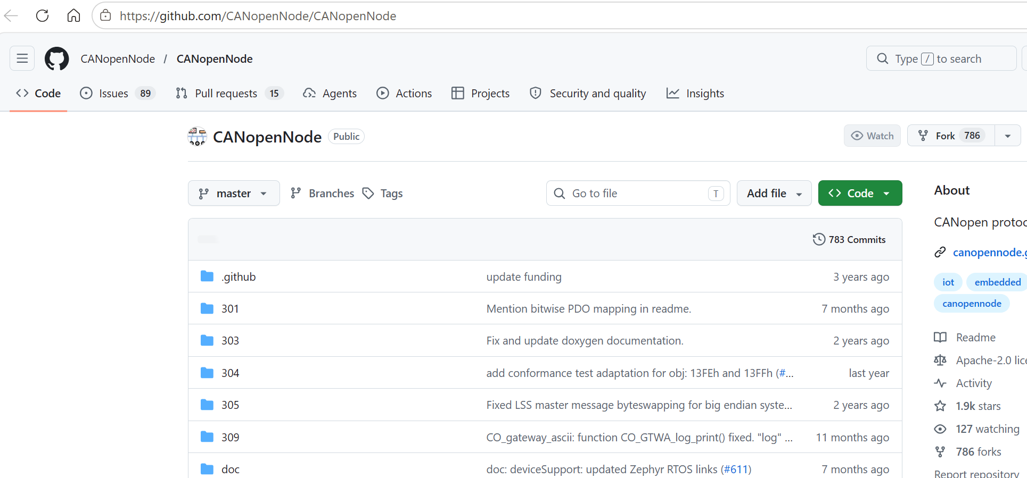Open the embedded topic tag
Image resolution: width=1027 pixels, height=478 pixels.
(x=997, y=282)
